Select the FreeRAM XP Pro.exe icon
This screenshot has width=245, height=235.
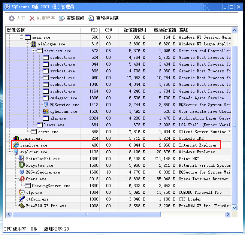(22, 206)
